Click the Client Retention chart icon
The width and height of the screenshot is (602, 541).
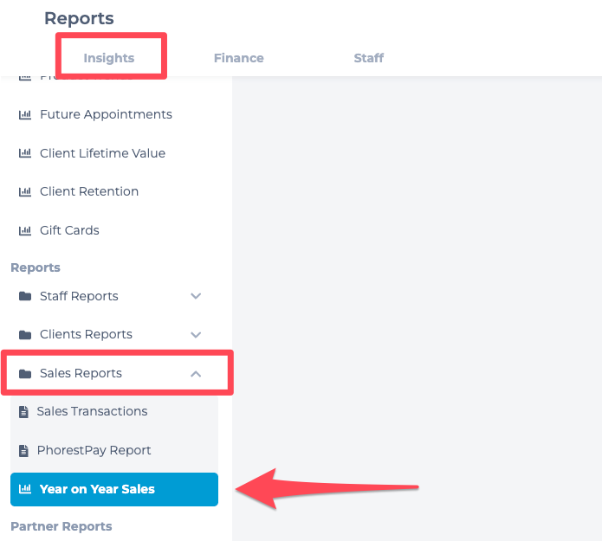pyautogui.click(x=25, y=191)
